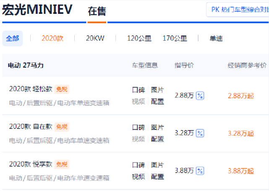269x191 pixels.
Task: View 口碑 for 自在款
Action: coord(138,128)
